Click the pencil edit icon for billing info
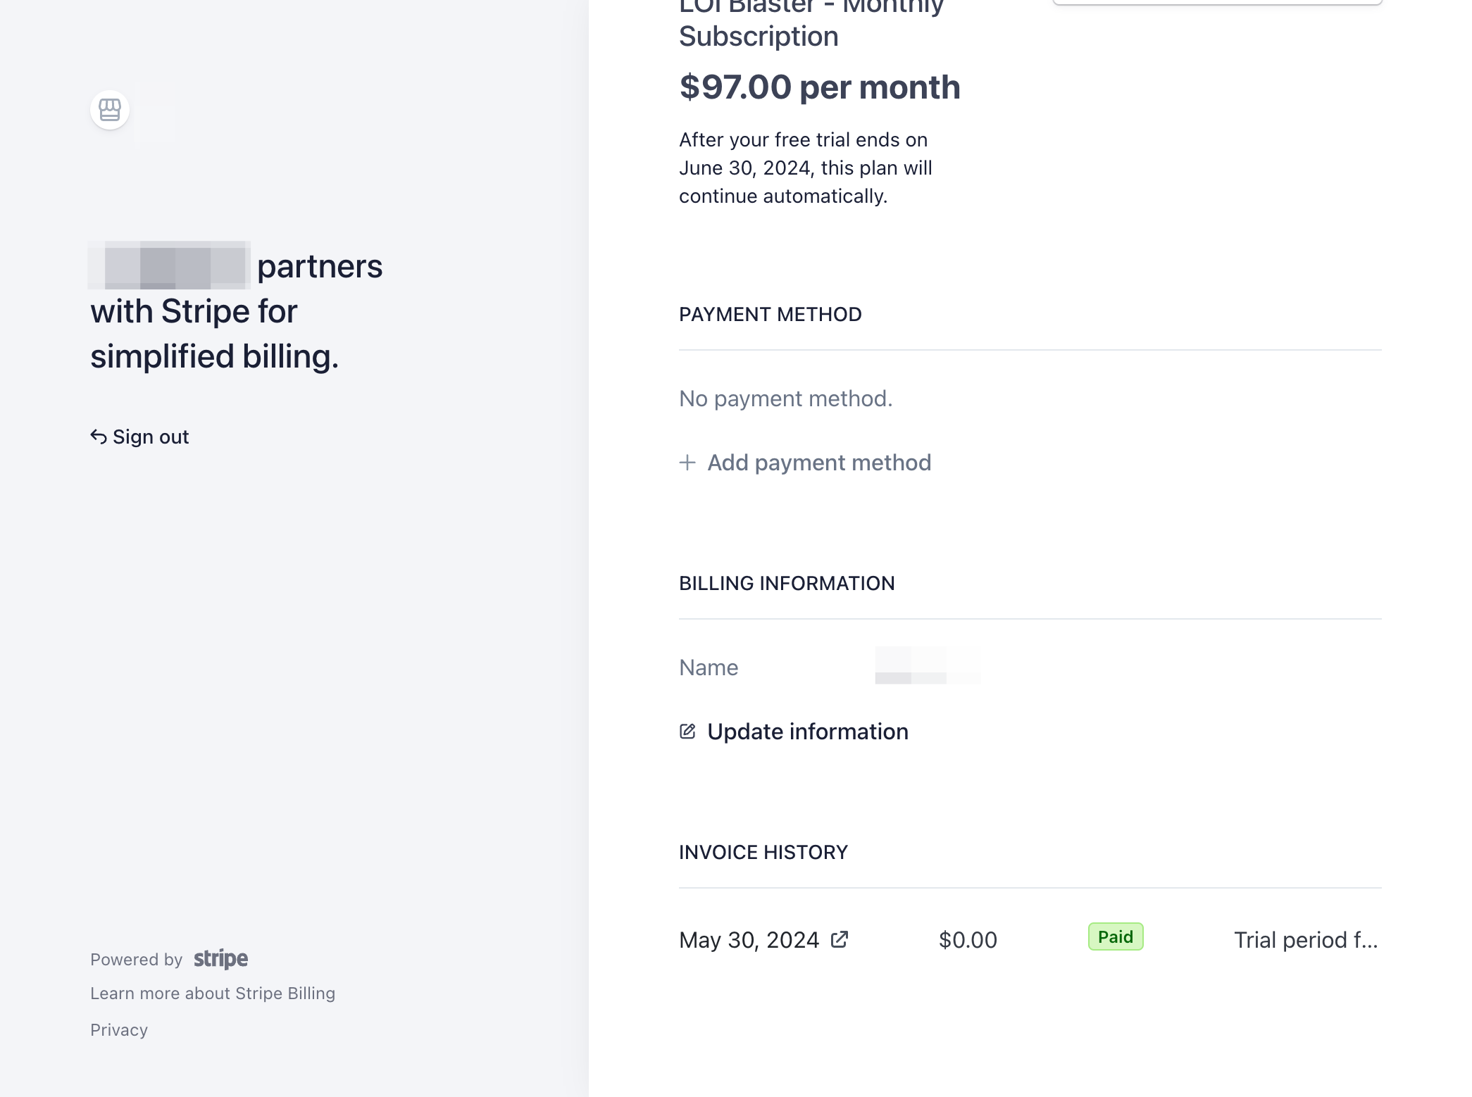The image size is (1472, 1097). click(x=687, y=732)
